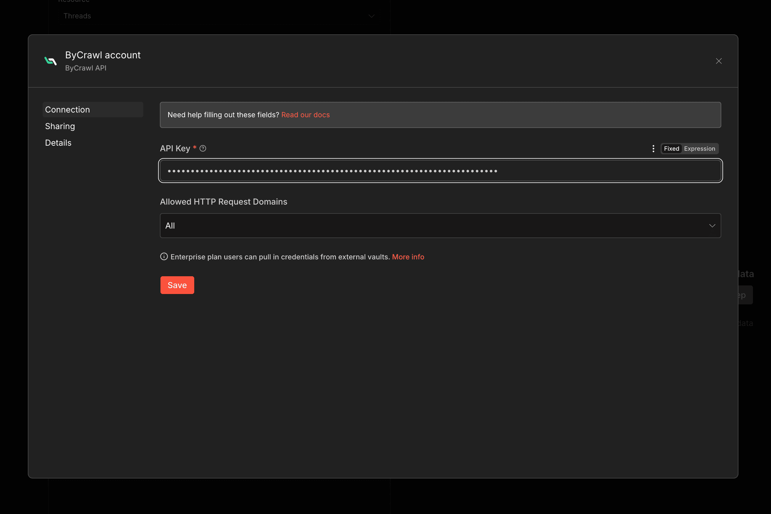Open the Read our docs link

[305, 115]
